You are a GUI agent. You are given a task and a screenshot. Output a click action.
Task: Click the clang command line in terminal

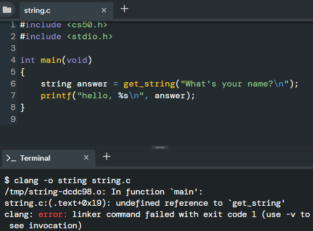(67, 181)
